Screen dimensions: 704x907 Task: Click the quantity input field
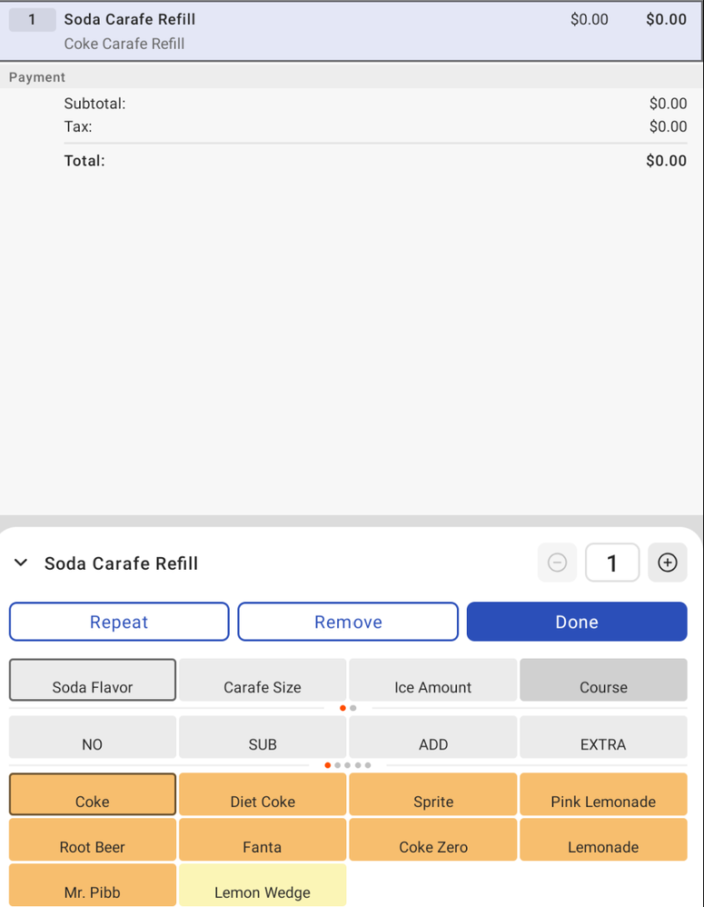pyautogui.click(x=611, y=563)
